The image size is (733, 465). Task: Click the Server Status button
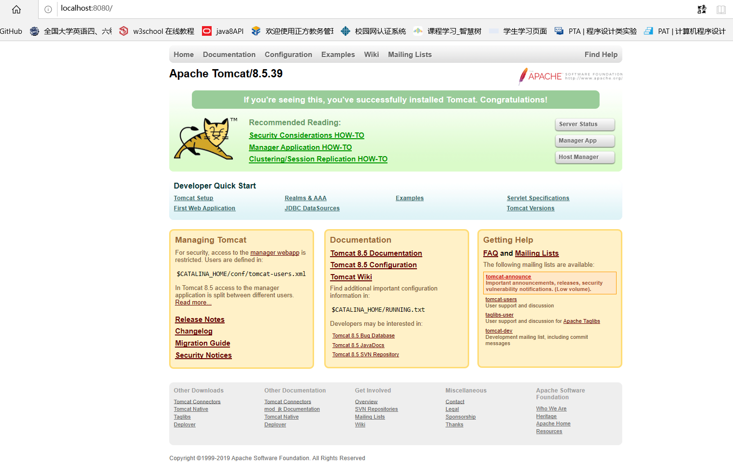point(585,124)
